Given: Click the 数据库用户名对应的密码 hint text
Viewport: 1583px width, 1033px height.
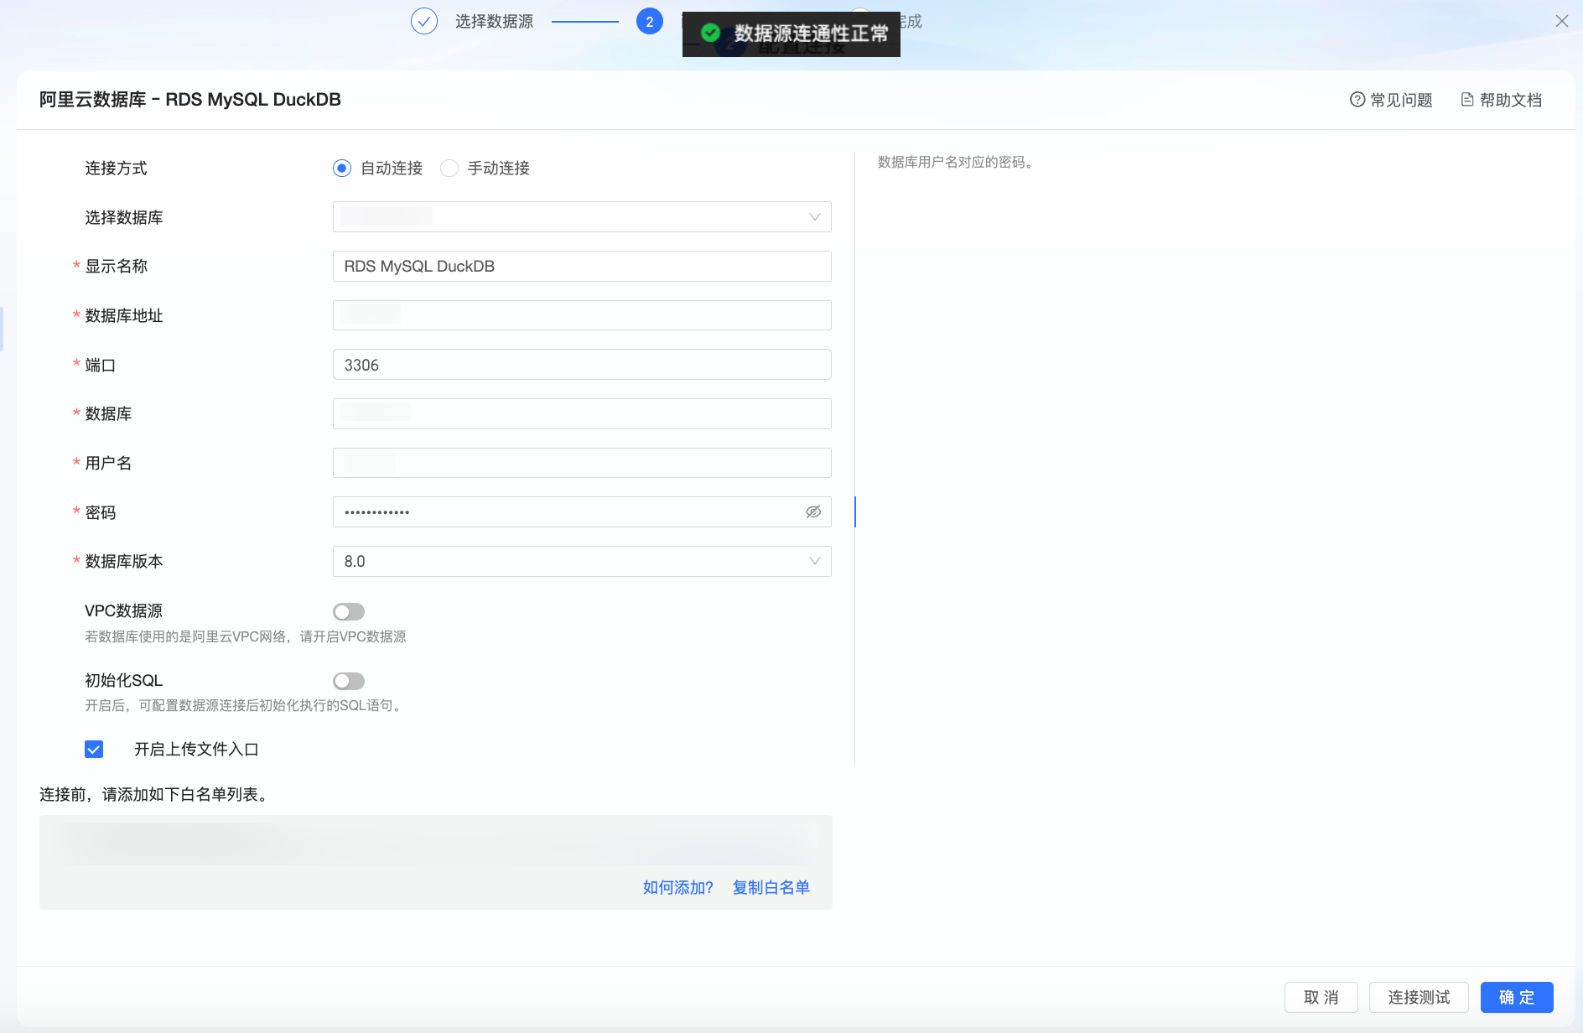Looking at the screenshot, I should point(955,163).
